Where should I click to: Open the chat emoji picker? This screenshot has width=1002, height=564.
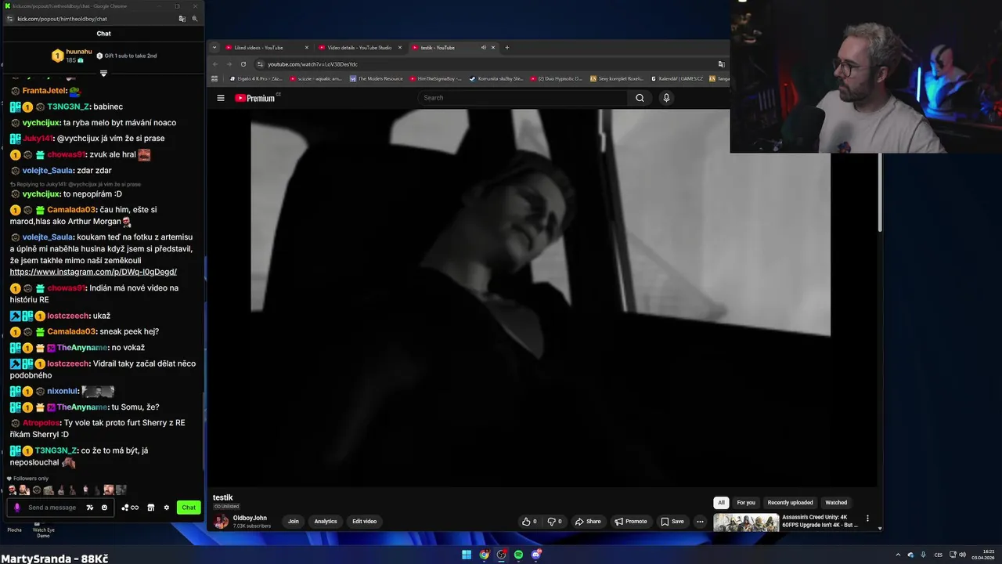104,508
